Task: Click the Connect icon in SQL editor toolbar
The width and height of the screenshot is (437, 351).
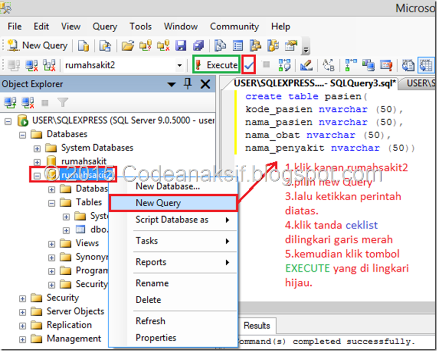Action: tap(14, 65)
